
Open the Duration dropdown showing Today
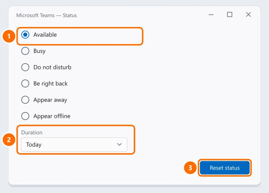(x=74, y=144)
